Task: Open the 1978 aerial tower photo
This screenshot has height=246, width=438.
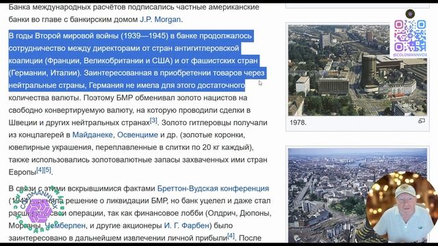Action: coord(357,70)
